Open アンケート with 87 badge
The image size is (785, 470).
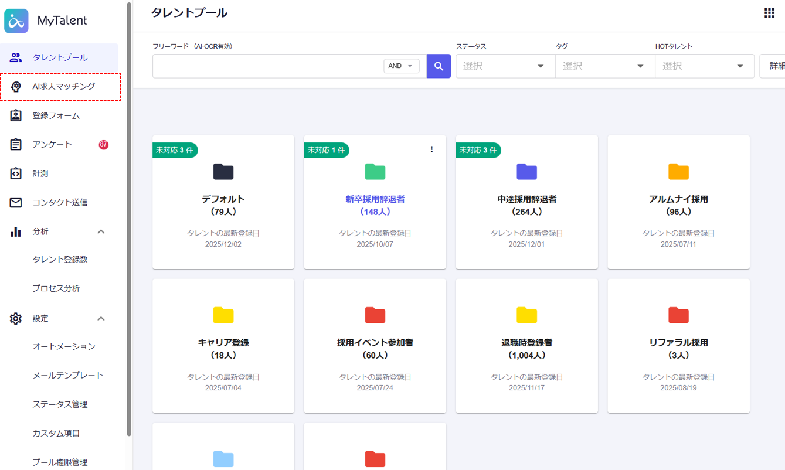(52, 144)
